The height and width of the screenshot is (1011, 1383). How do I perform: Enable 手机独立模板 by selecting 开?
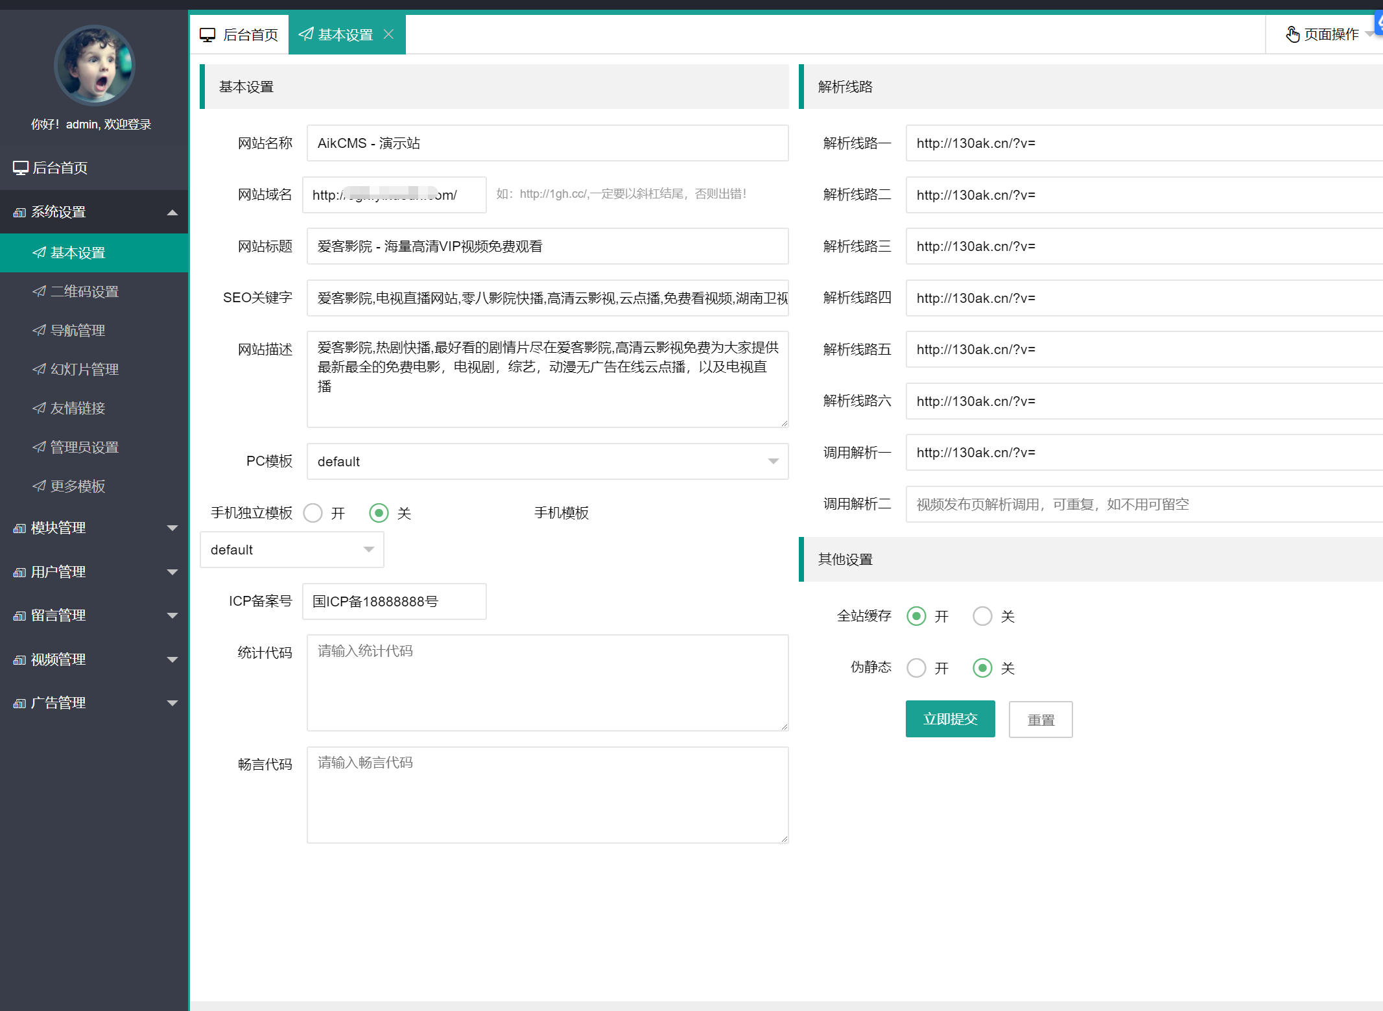[313, 512]
